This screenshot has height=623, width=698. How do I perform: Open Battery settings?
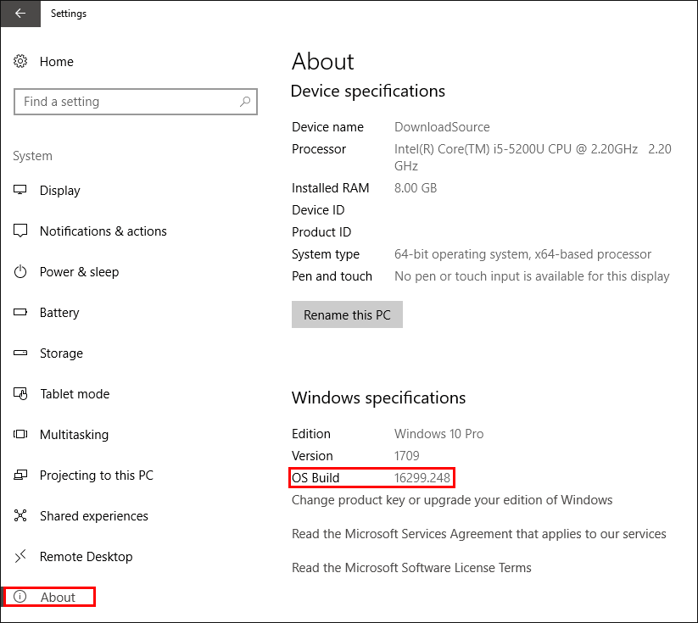coord(59,313)
